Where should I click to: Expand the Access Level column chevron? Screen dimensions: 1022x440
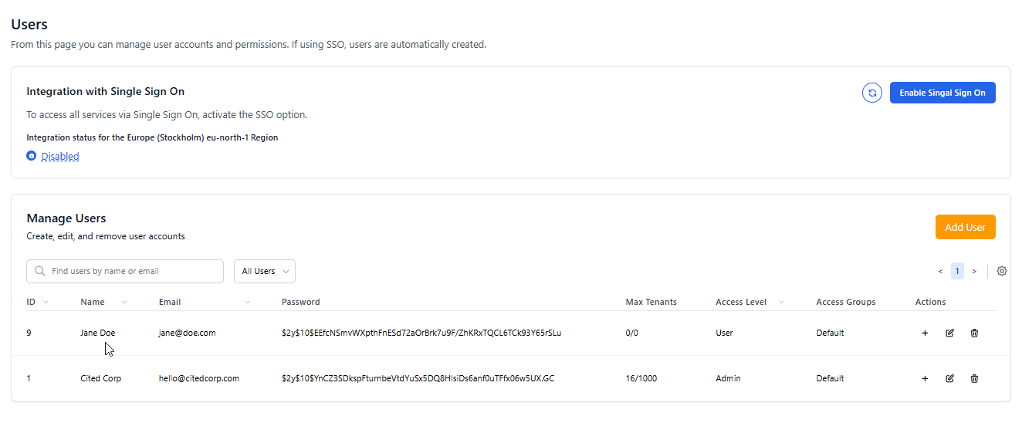(x=781, y=302)
